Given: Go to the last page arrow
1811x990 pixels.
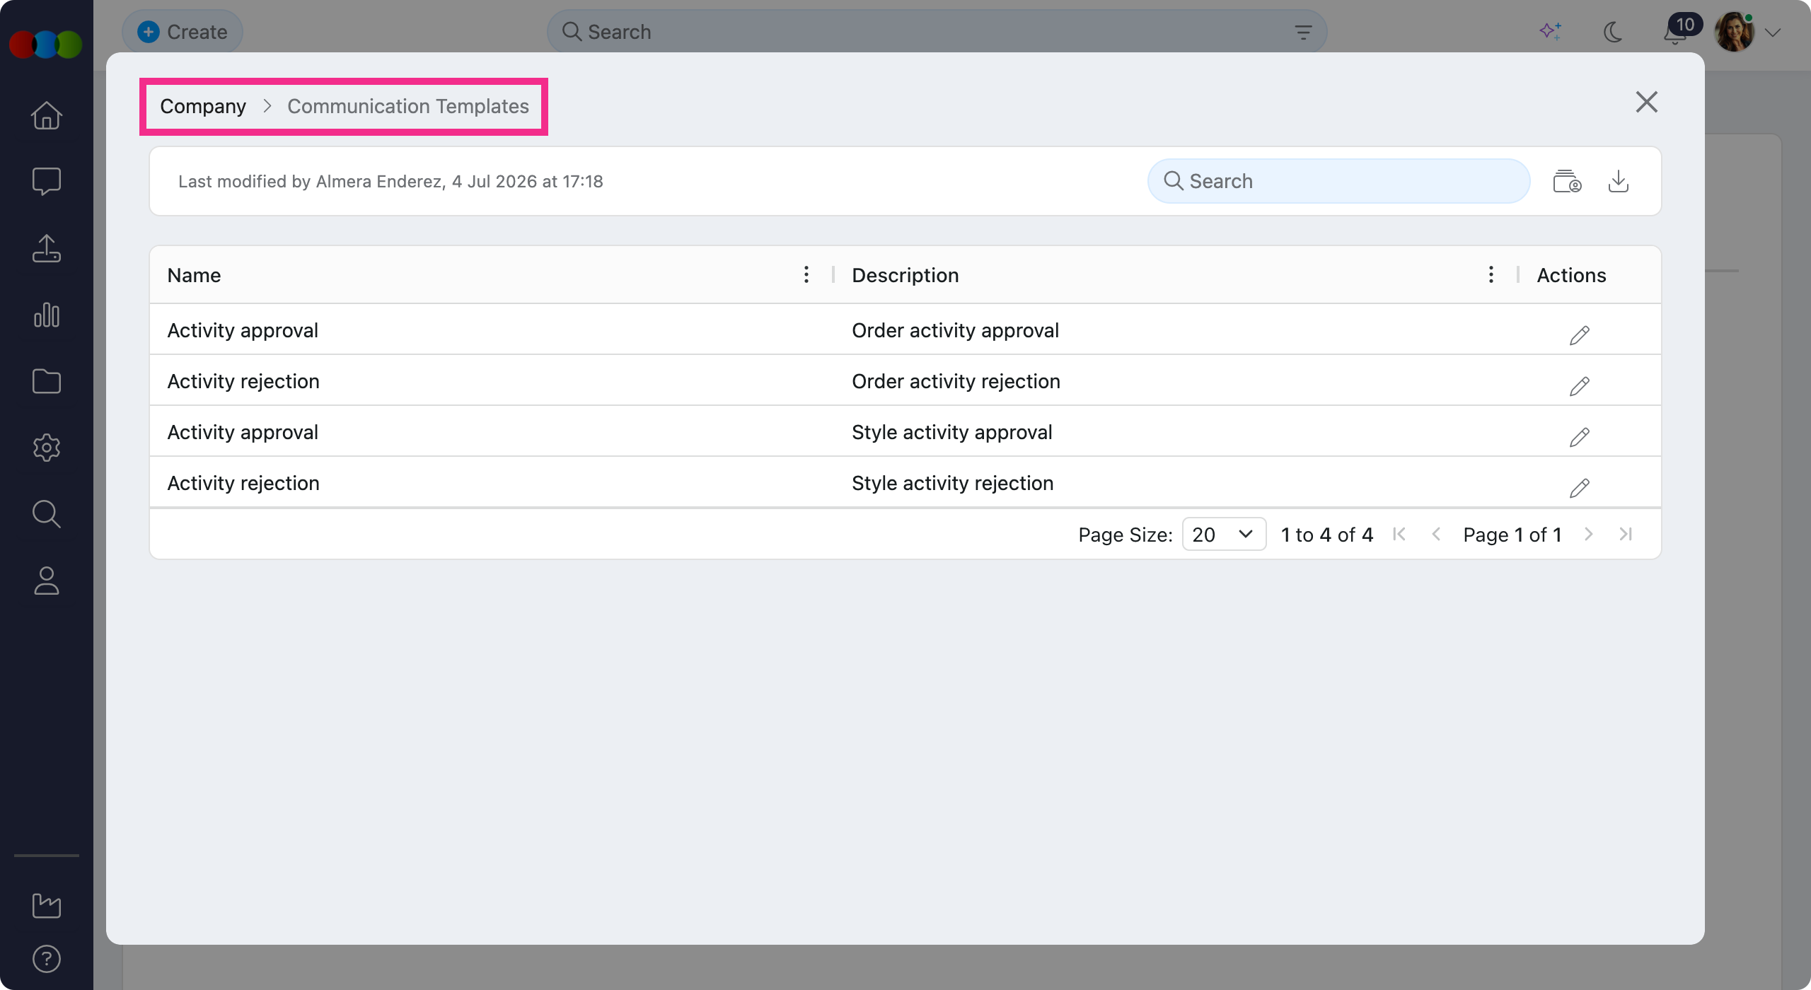Looking at the screenshot, I should point(1626,534).
